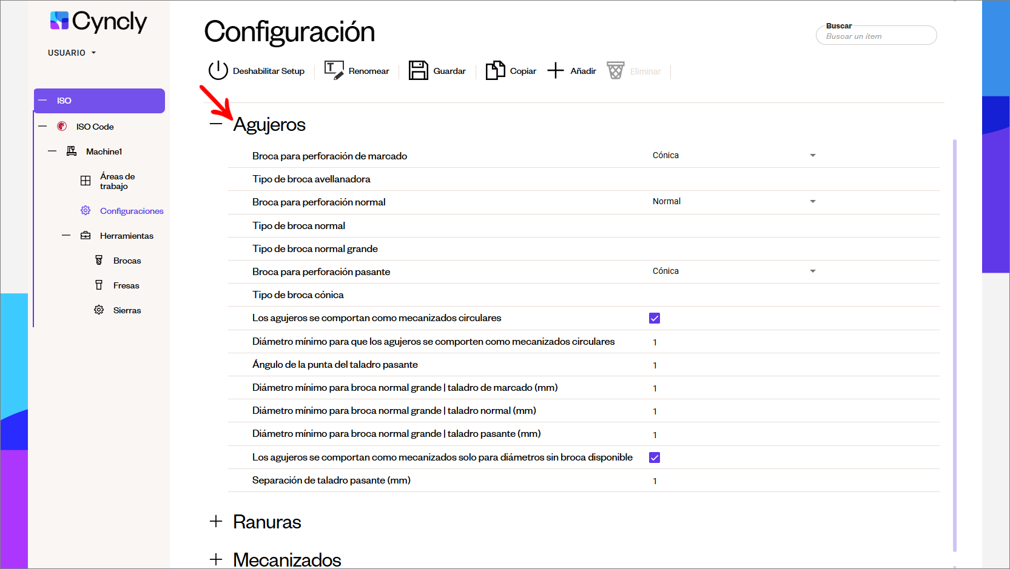Collapse the Agujeros section

click(x=216, y=124)
